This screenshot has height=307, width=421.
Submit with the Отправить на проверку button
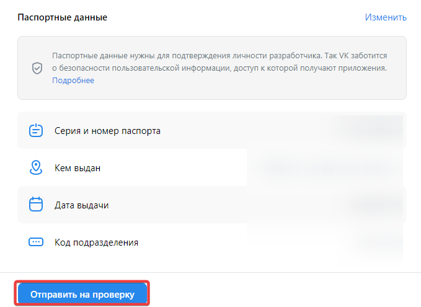coord(82,295)
